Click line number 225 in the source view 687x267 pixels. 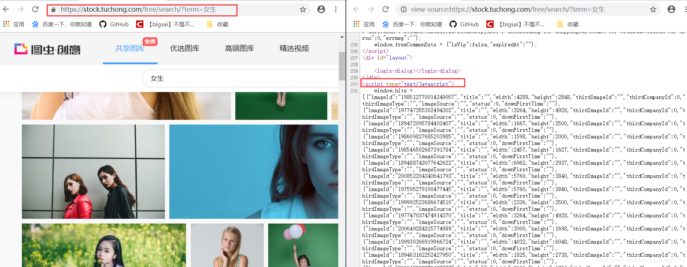coord(354,45)
